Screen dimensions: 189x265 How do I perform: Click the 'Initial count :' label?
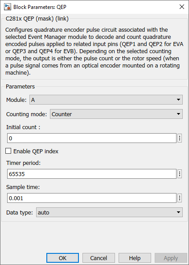click(x=23, y=127)
